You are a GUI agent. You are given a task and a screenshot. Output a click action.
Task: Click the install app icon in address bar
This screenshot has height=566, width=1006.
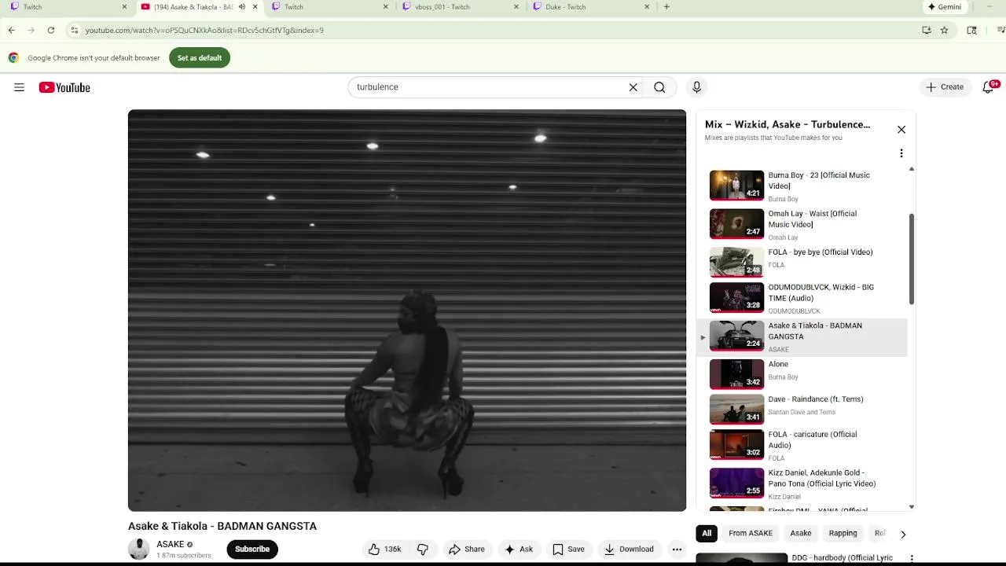[x=927, y=30]
